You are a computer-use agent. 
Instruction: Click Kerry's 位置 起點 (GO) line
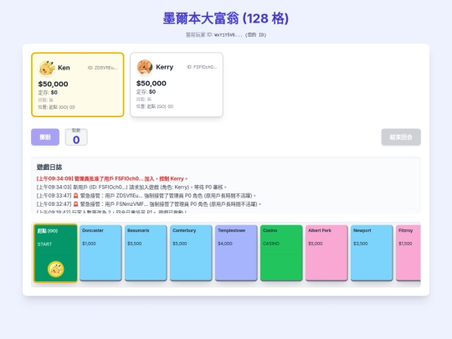(x=155, y=106)
